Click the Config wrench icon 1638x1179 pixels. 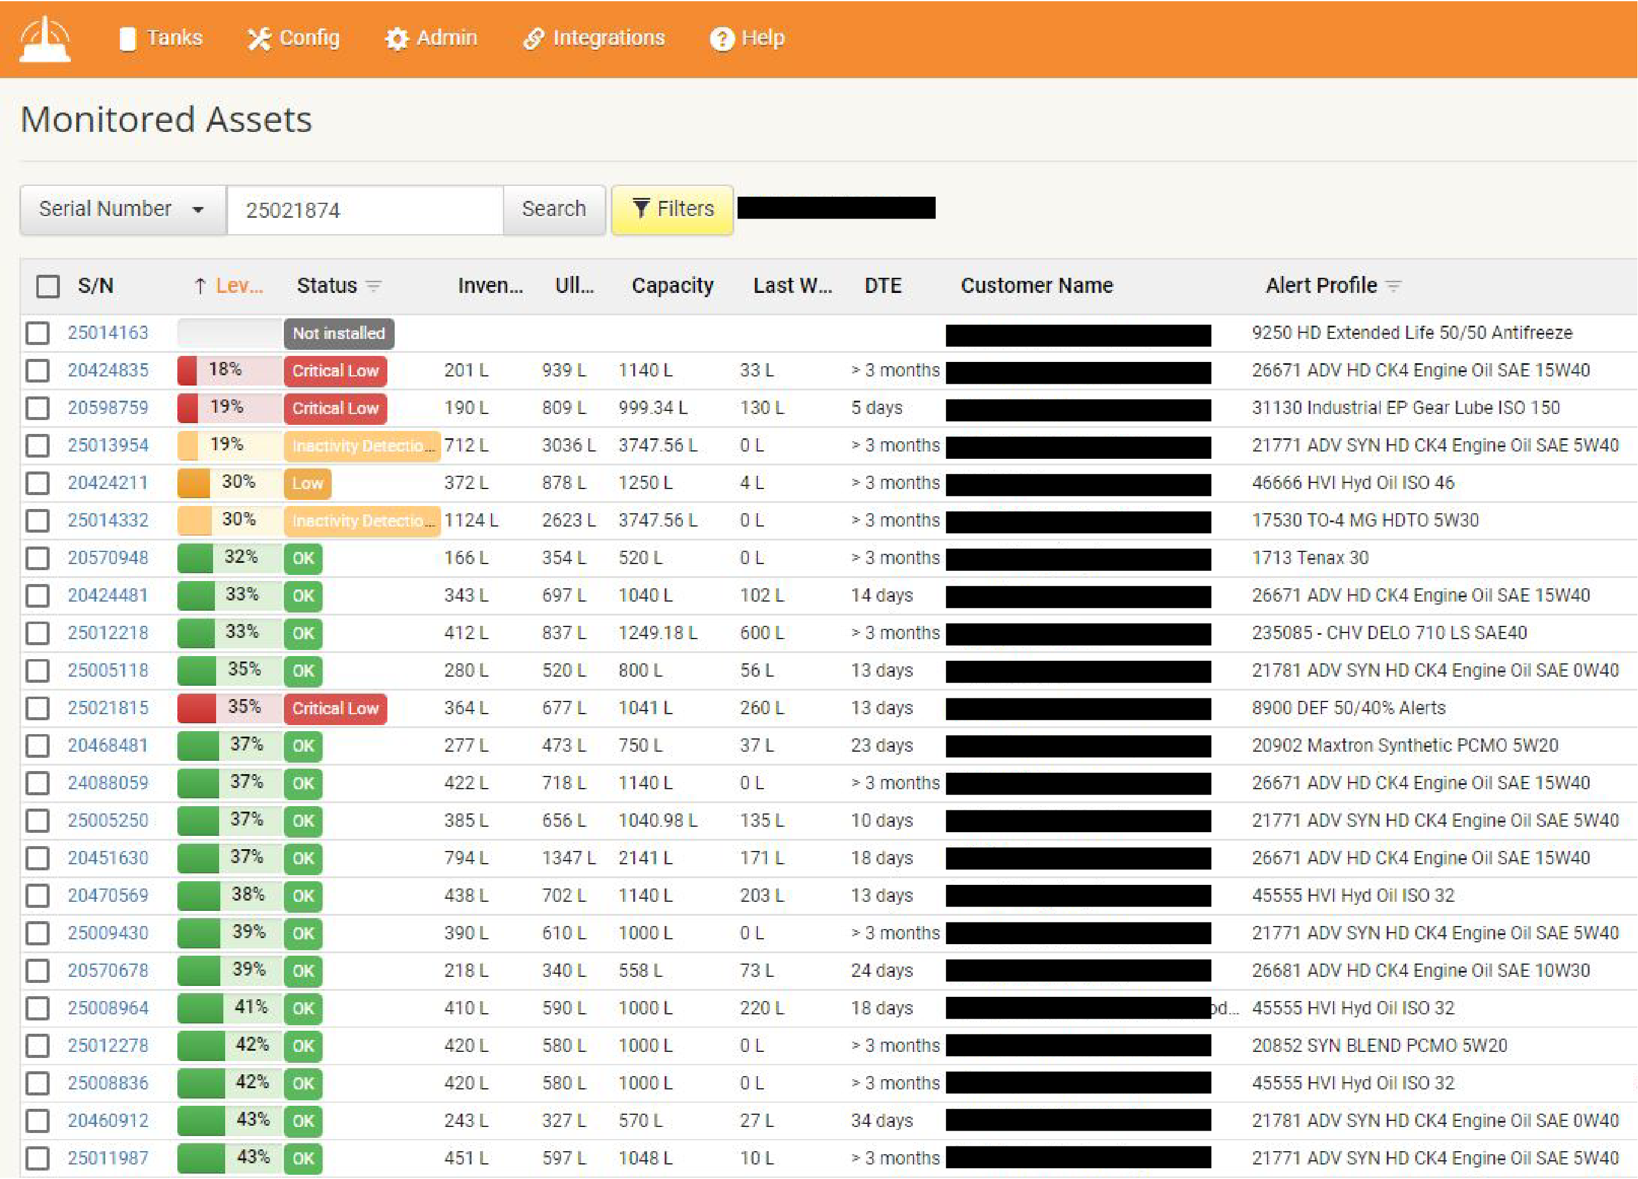coord(258,39)
